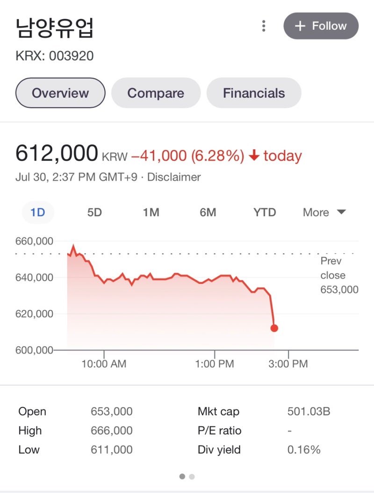Screen dimensions: 374x493
Task: Open the three-dot more options menu
Action: point(264,26)
